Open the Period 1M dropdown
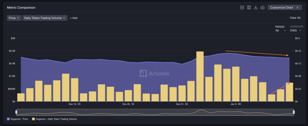The height and width of the screenshot is (126, 308). pyautogui.click(x=280, y=30)
